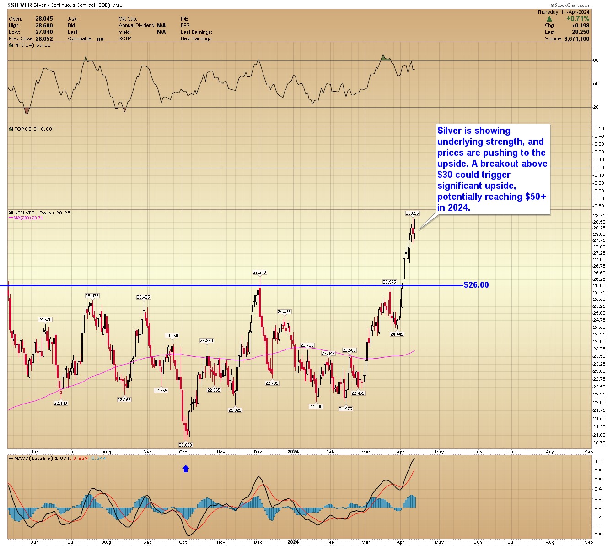This screenshot has height=546, width=613.
Task: Click the 23.560 price label
Action: click(x=350, y=350)
